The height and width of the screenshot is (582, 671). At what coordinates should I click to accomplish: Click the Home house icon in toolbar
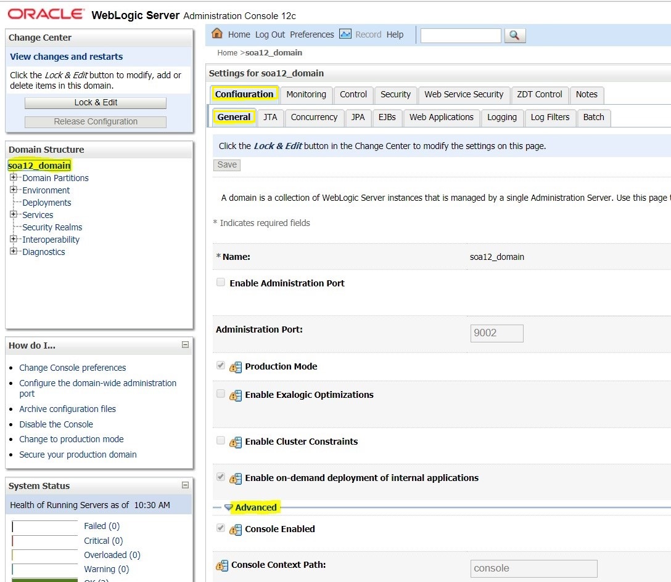tap(217, 34)
